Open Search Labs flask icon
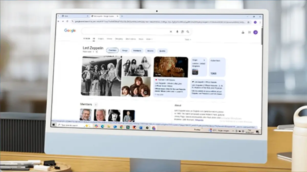The width and height of the screenshot is (307, 172). point(243,32)
